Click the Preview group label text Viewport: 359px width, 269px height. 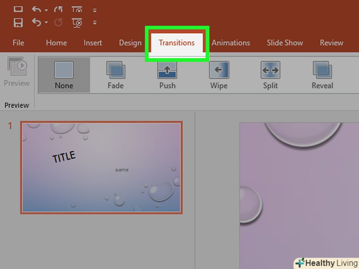[17, 105]
